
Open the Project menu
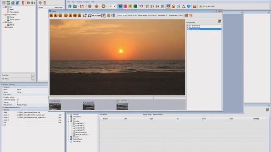[x=79, y=2]
